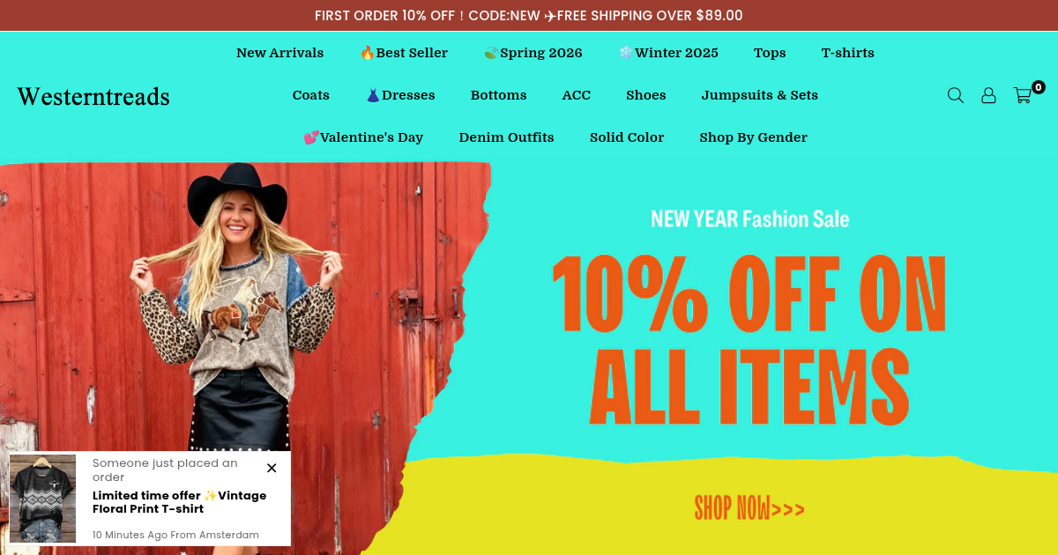Open Winter 2025 collection
Viewport: 1058px width, 555px height.
(668, 53)
